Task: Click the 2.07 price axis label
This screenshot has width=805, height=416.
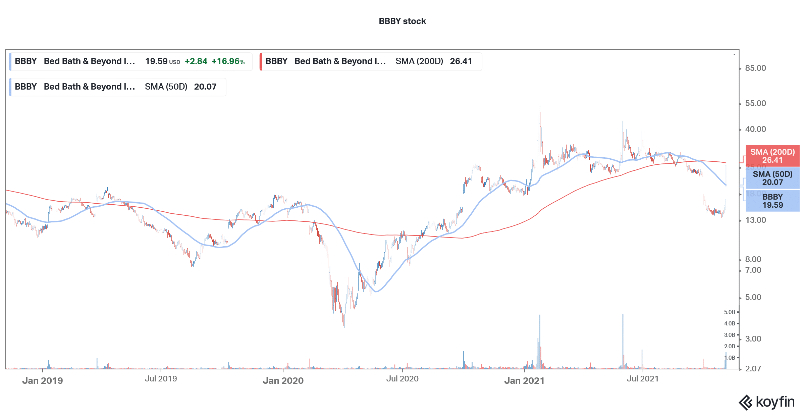Action: pyautogui.click(x=753, y=369)
